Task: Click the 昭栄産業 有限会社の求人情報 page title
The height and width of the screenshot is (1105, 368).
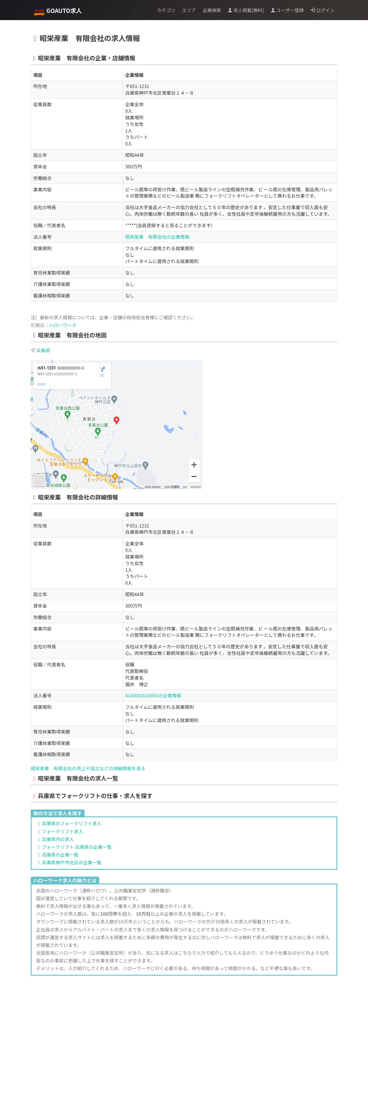Action: point(89,39)
